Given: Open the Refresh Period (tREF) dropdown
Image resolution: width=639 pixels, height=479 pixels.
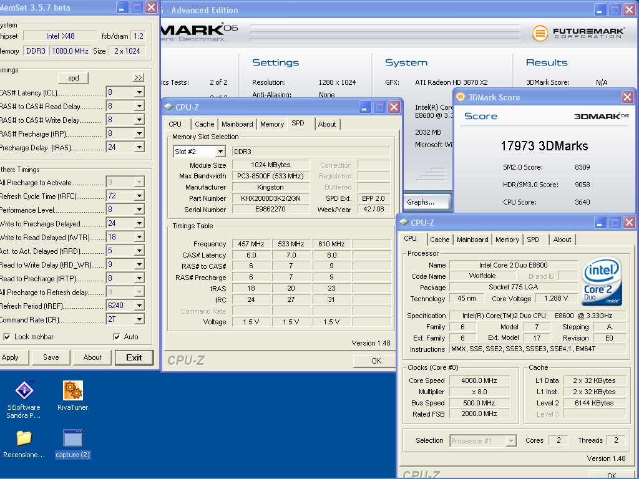Looking at the screenshot, I should (x=139, y=306).
